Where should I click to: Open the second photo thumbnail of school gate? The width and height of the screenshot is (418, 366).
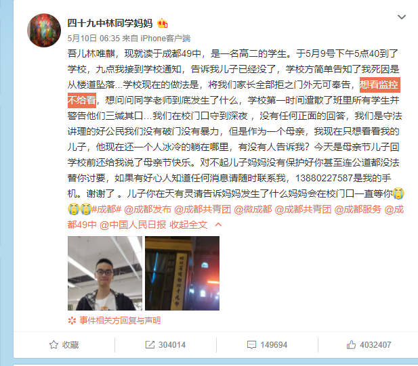tap(182, 273)
